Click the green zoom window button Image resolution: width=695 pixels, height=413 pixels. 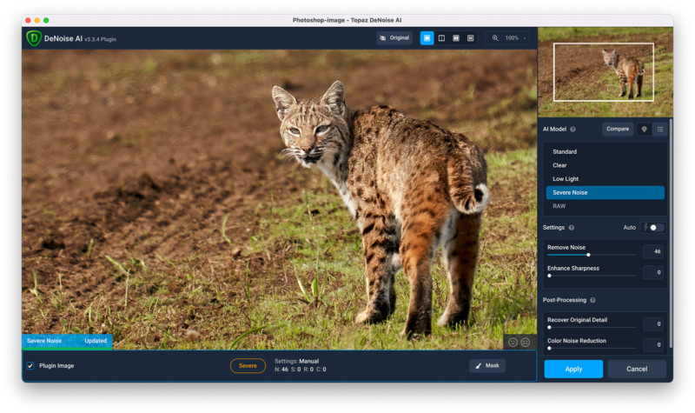46,20
